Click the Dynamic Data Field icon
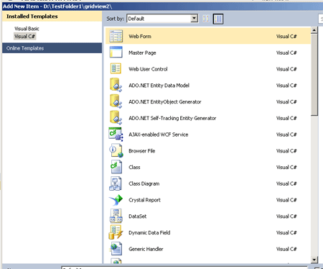323x269 pixels. click(x=116, y=232)
